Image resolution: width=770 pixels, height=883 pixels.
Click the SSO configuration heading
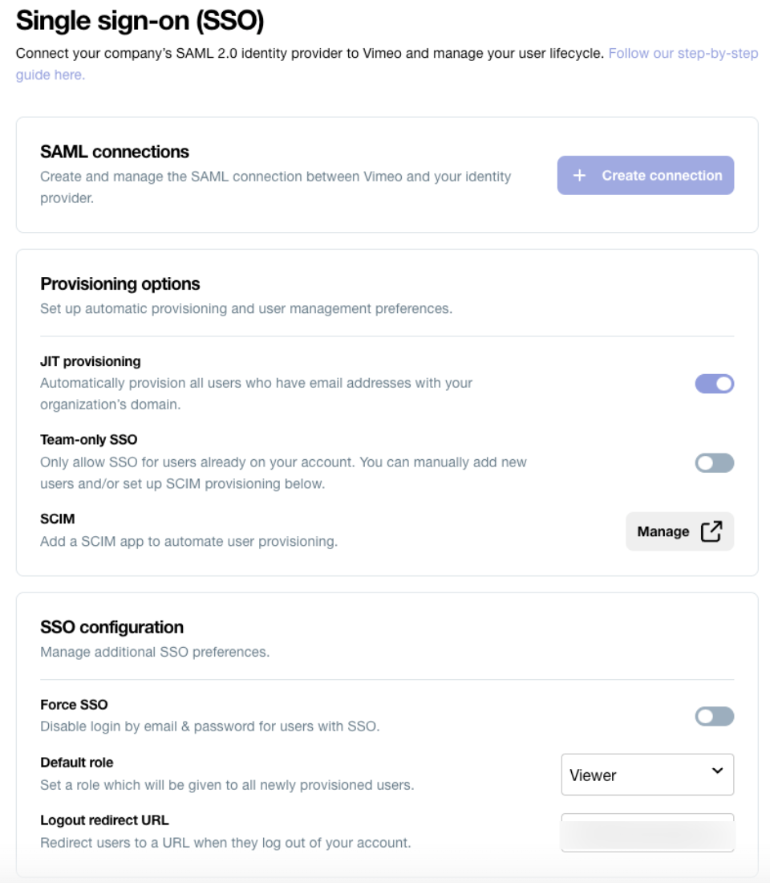(x=111, y=627)
